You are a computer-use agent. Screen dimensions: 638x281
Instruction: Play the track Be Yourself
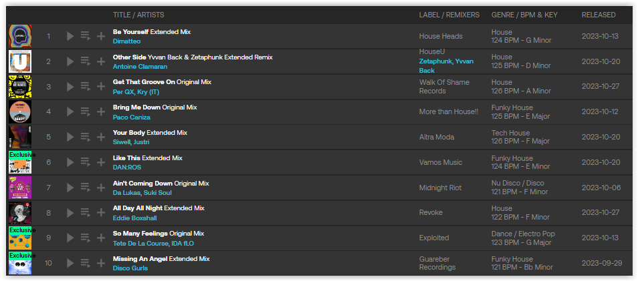[70, 36]
